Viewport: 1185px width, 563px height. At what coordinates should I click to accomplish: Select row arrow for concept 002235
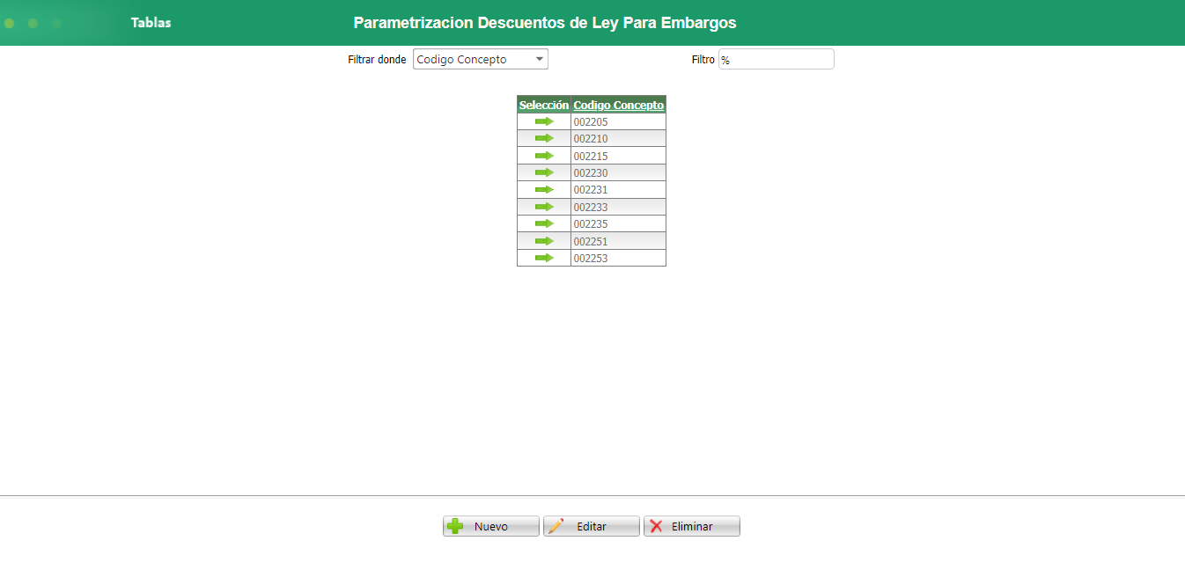(x=544, y=223)
